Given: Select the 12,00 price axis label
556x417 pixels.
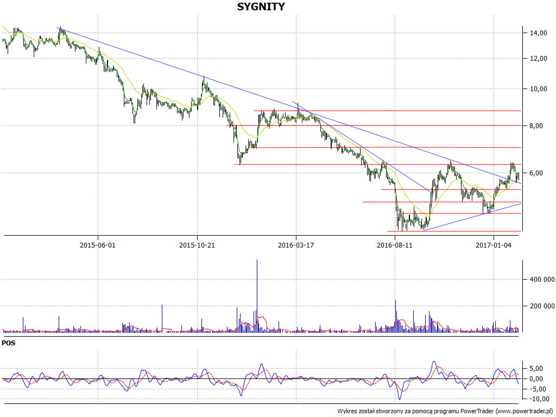Looking at the screenshot, I should click(x=538, y=59).
